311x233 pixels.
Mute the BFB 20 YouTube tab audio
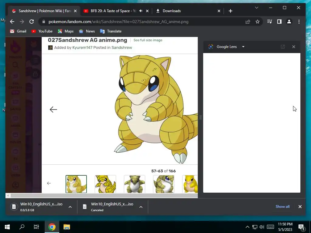tap(141, 11)
